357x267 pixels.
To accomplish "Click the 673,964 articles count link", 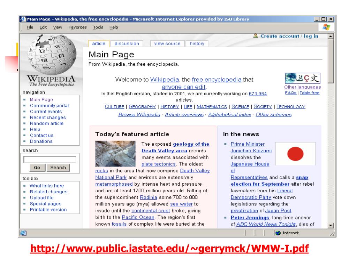I will [258, 94].
